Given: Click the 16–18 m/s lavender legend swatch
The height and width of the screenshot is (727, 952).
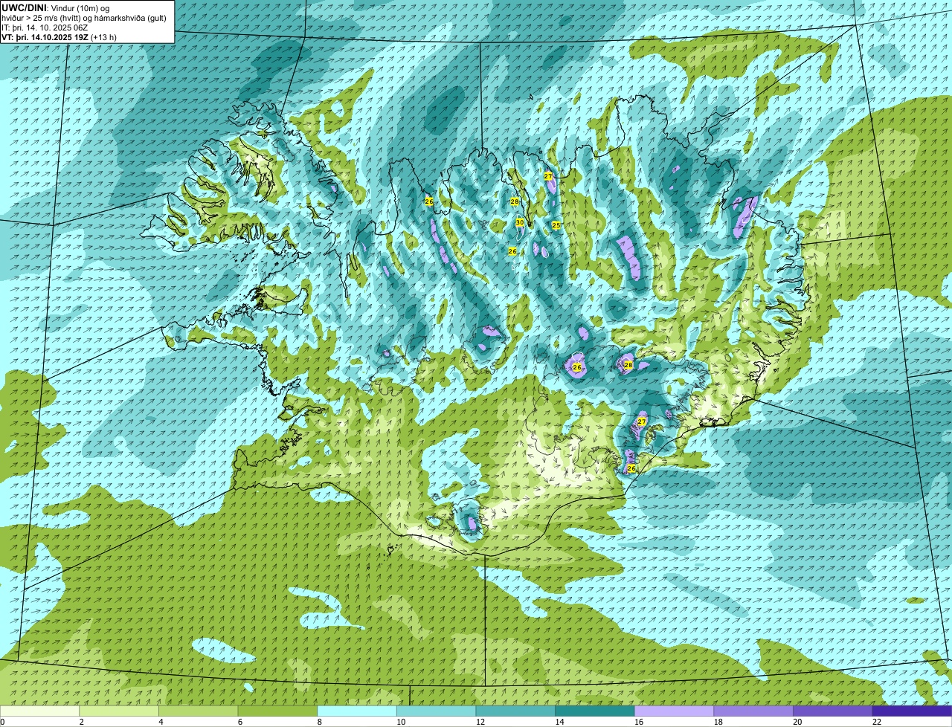Looking at the screenshot, I should (674, 711).
